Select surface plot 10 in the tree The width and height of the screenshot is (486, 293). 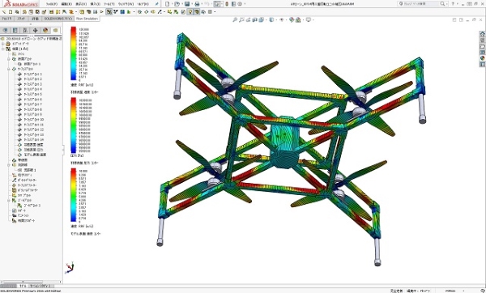(x=34, y=120)
